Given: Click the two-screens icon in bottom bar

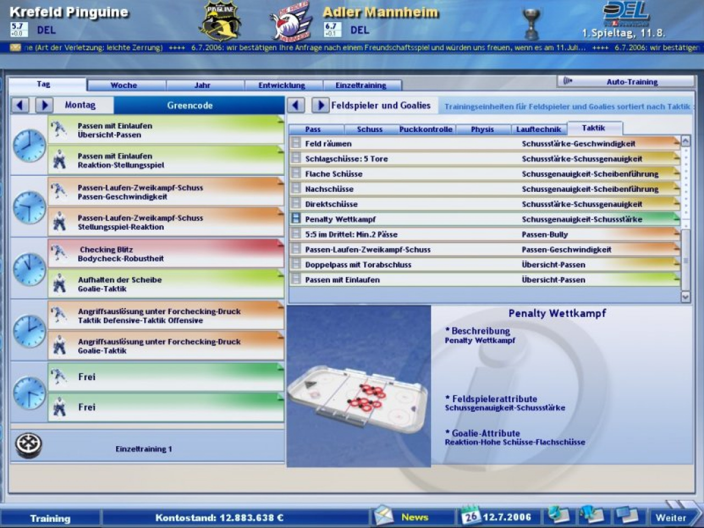Looking at the screenshot, I should click(x=626, y=515).
